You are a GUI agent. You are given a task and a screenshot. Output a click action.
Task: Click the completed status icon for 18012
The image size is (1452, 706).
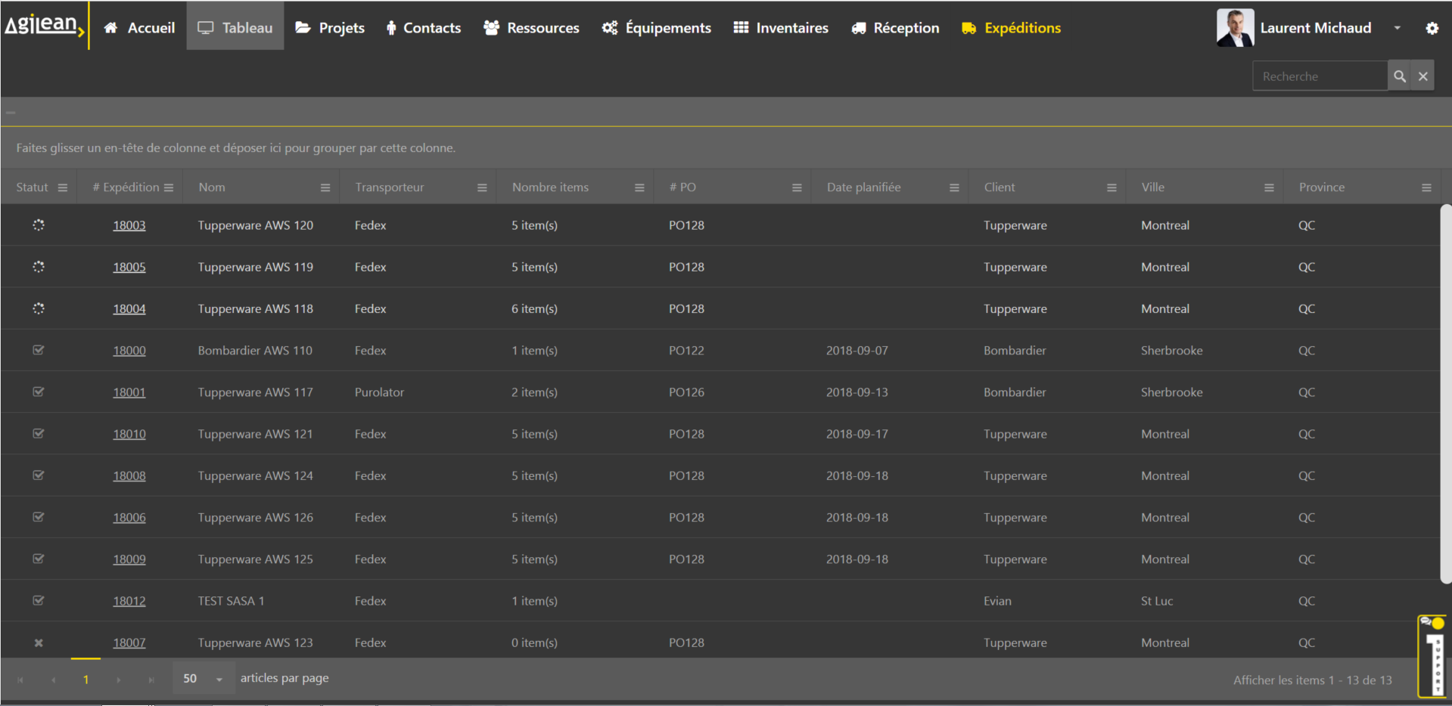(39, 600)
